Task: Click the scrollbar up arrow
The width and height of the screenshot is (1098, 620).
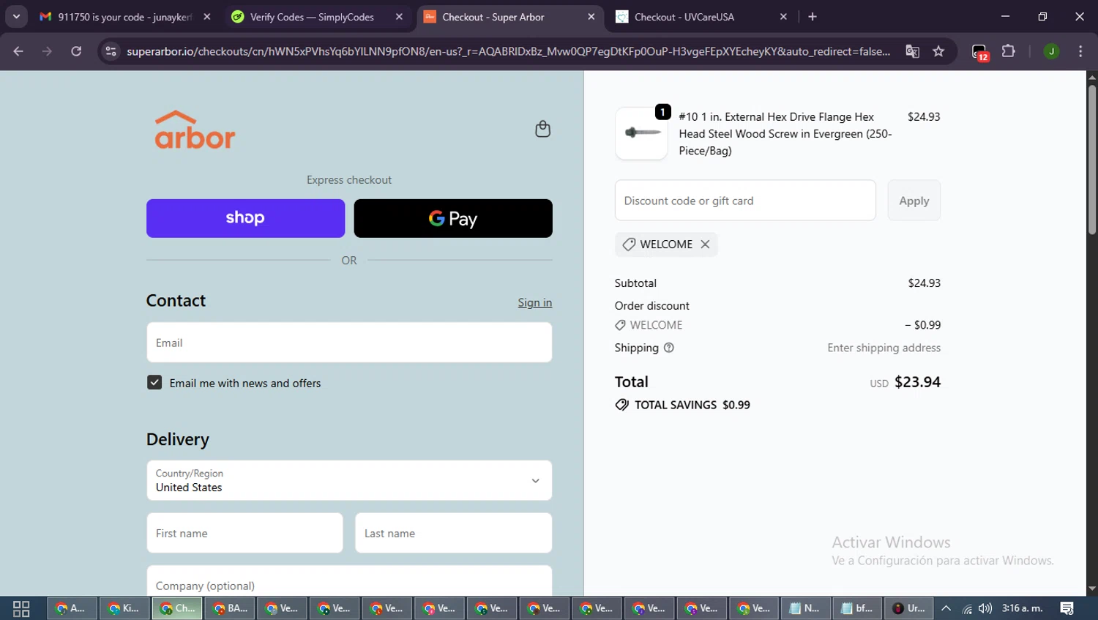Action: coord(1091,76)
